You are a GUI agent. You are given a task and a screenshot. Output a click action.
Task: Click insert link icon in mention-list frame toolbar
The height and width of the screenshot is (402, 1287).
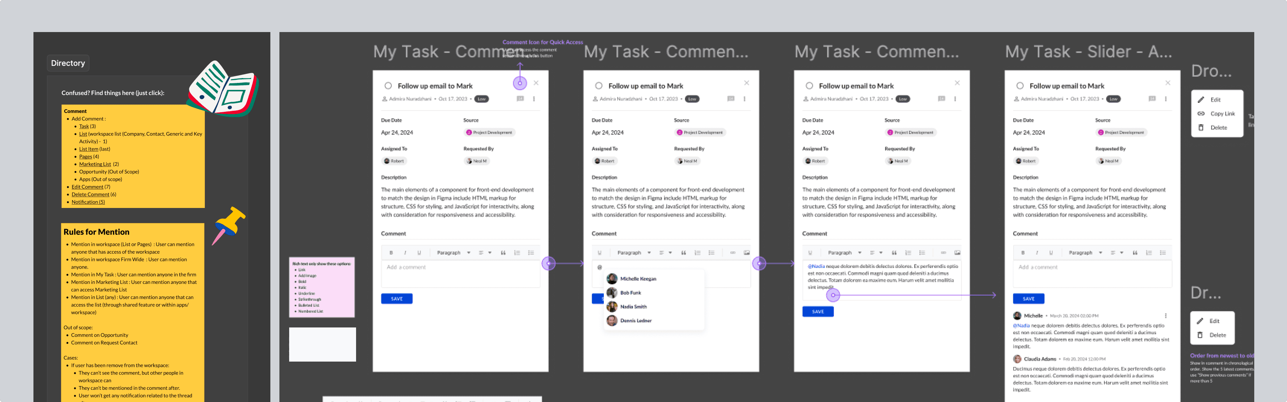pyautogui.click(x=732, y=253)
